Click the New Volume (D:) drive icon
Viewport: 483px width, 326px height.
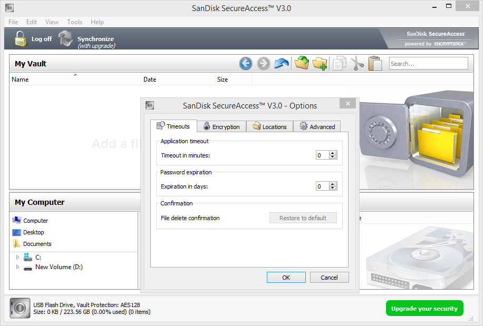click(28, 268)
